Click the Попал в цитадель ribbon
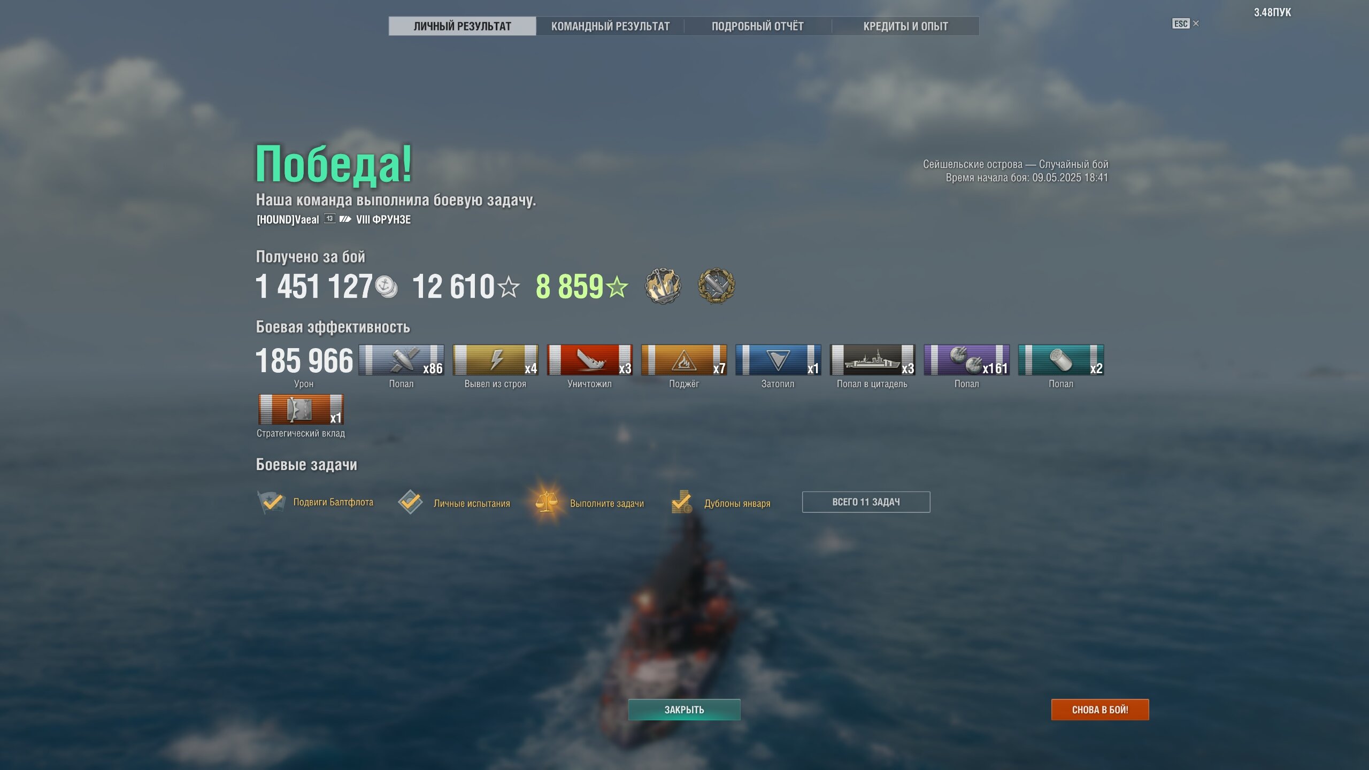The image size is (1369, 770). point(872,360)
